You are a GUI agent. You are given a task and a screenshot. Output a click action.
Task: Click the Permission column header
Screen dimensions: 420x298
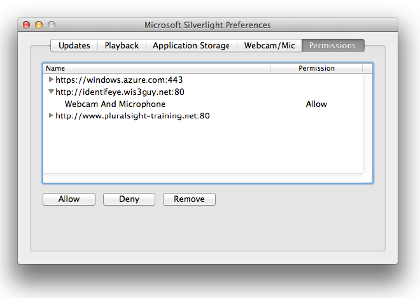point(316,68)
